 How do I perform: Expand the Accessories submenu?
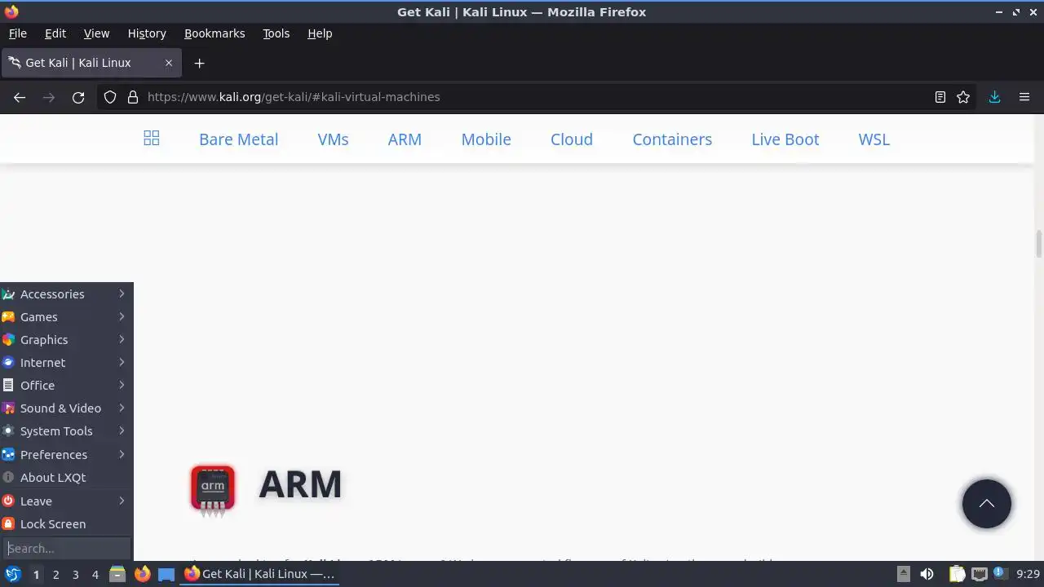click(67, 294)
